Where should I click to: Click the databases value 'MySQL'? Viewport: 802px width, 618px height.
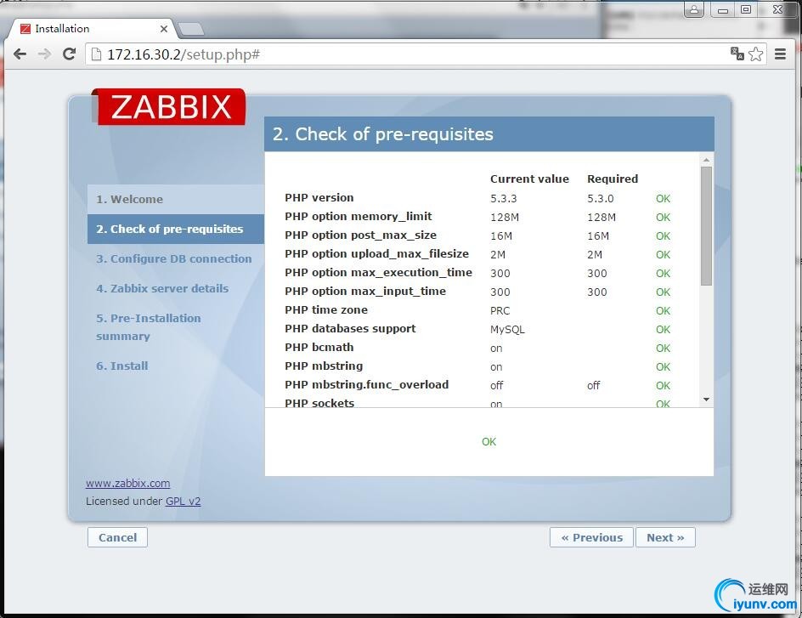(507, 330)
